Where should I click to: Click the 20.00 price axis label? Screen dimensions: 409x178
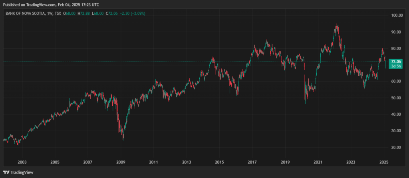click(x=397, y=147)
